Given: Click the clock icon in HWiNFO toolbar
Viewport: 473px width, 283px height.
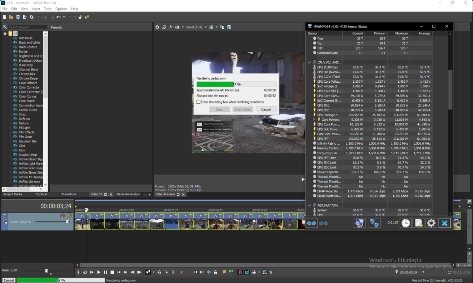Looking at the screenshot, I should [x=405, y=223].
